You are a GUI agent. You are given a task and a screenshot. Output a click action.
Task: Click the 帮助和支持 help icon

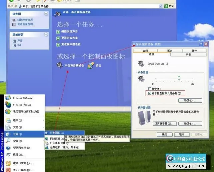coord(8,148)
